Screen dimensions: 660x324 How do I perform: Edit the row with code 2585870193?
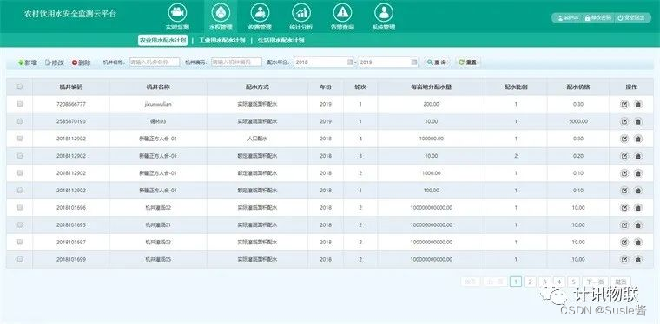pos(624,121)
